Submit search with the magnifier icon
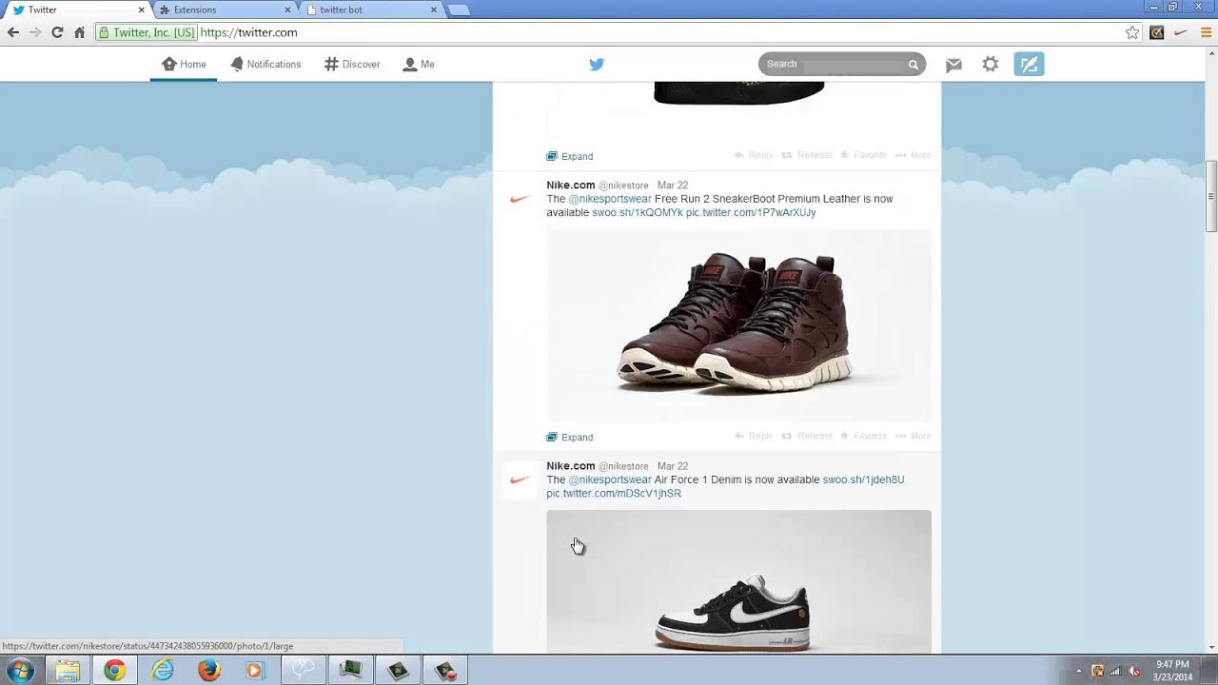The width and height of the screenshot is (1218, 685). point(913,65)
